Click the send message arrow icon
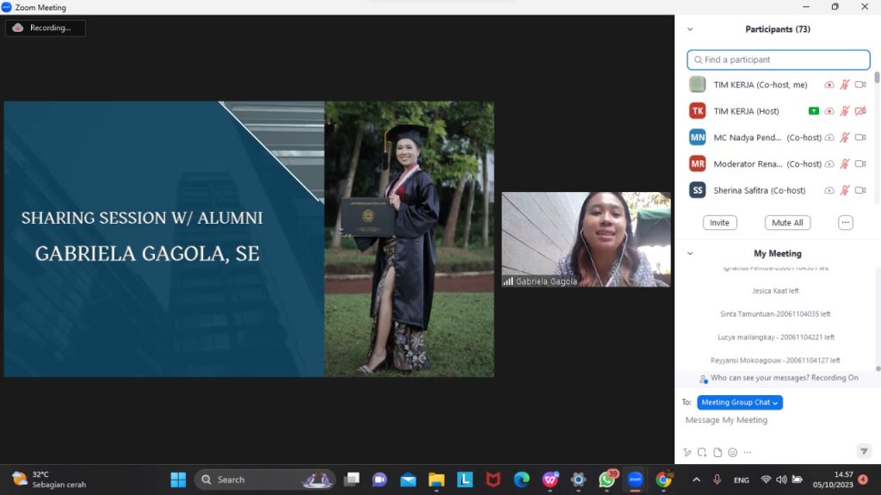The width and height of the screenshot is (881, 495). pyautogui.click(x=864, y=451)
